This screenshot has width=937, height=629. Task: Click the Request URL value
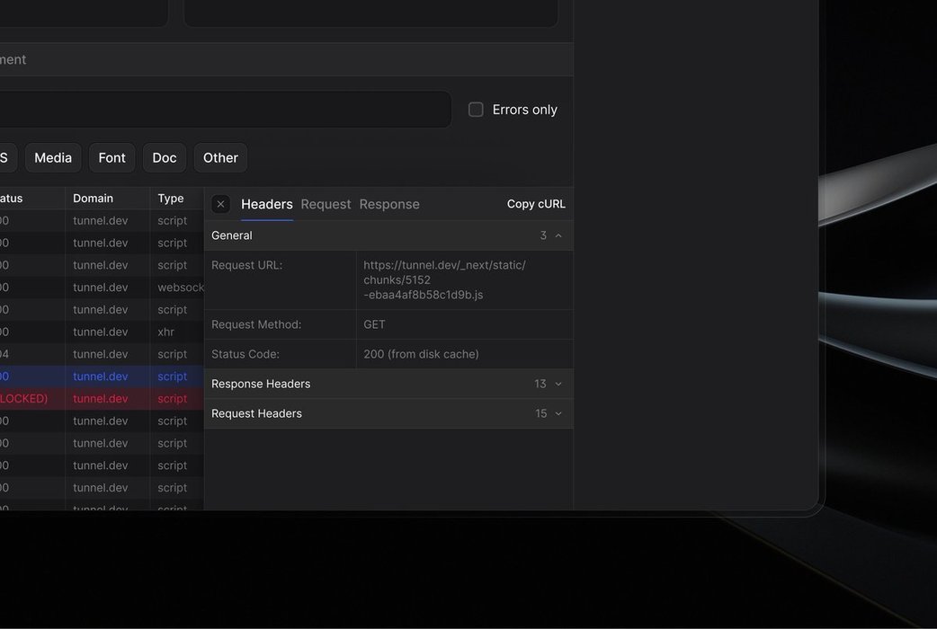[x=444, y=279]
